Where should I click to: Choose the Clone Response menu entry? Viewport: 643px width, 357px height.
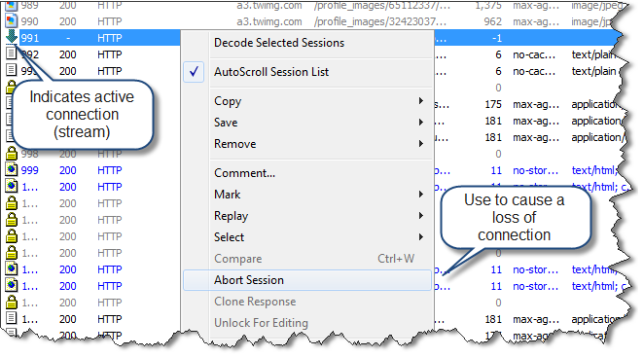tap(255, 302)
